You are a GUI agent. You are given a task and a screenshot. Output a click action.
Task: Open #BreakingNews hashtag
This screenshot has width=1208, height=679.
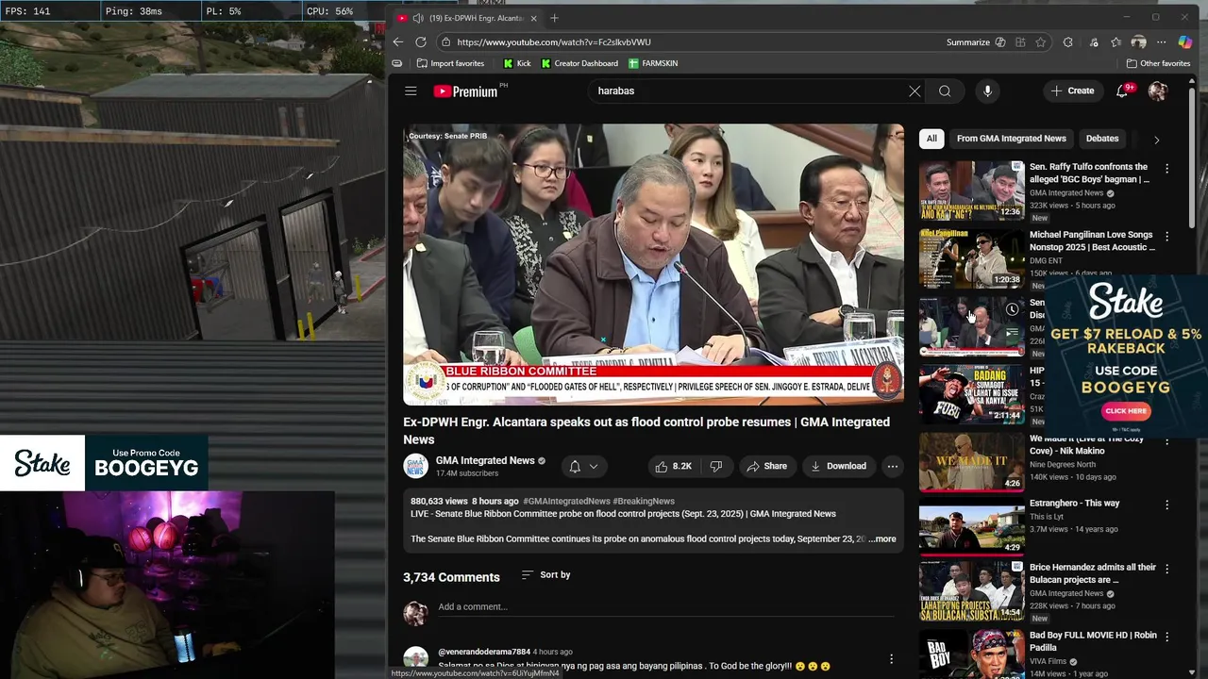click(644, 501)
